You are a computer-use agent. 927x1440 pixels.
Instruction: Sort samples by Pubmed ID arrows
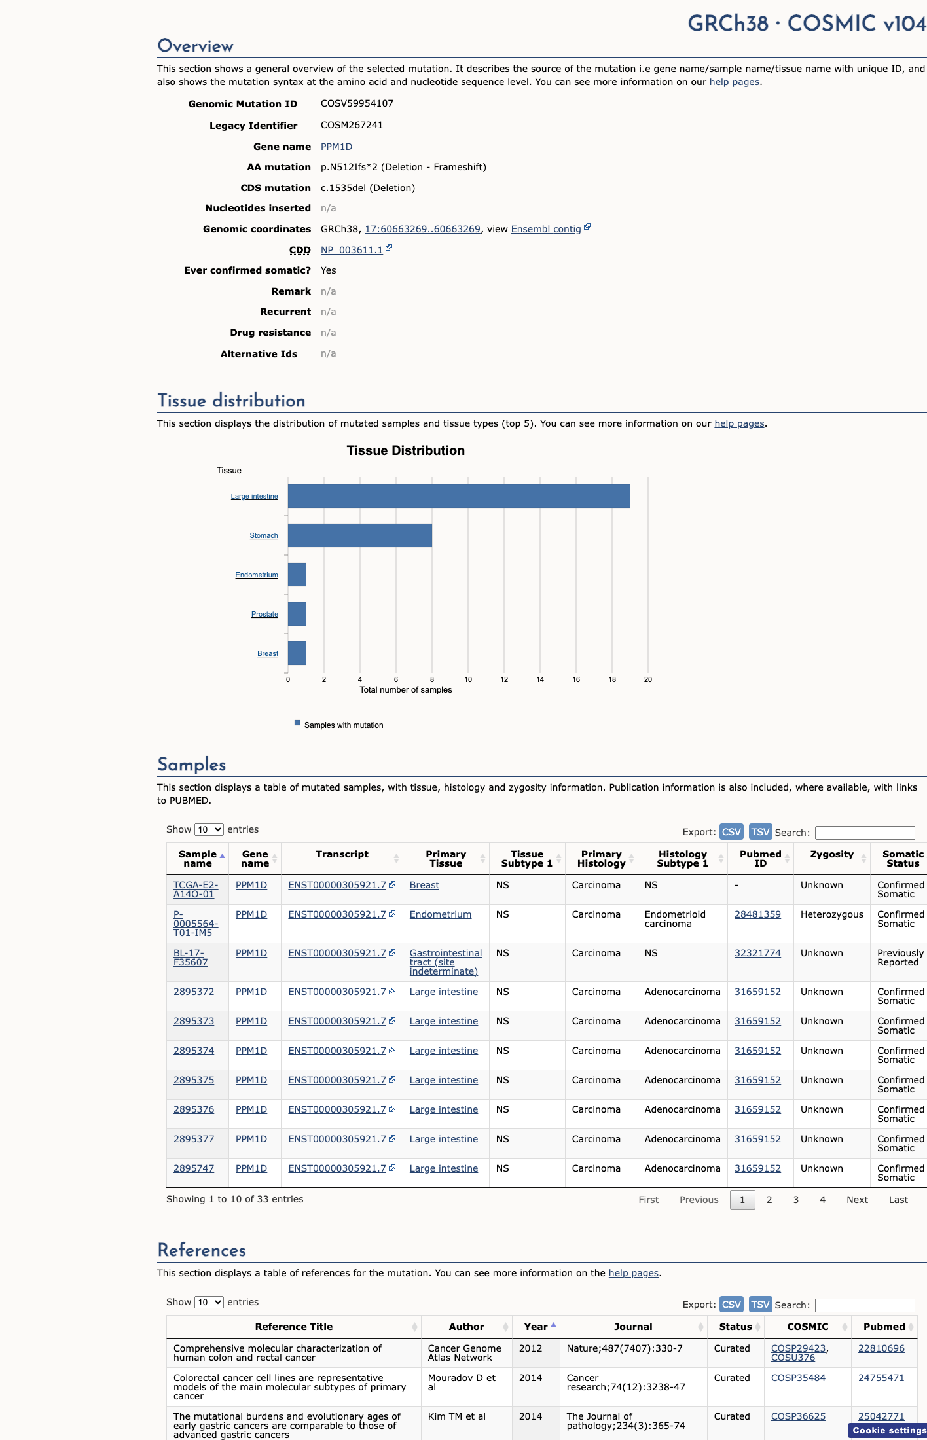788,859
